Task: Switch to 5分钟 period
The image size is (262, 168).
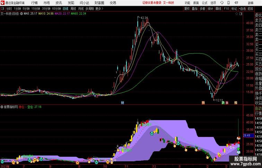Action: (x=26, y=9)
